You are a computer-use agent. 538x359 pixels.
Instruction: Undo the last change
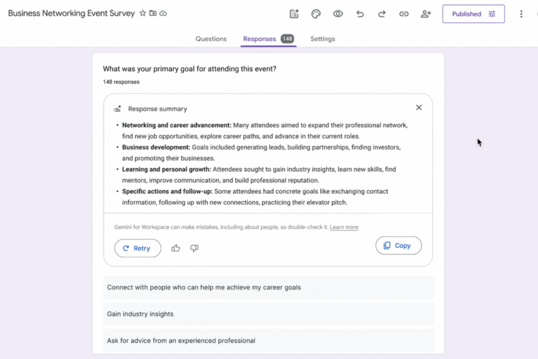[360, 14]
